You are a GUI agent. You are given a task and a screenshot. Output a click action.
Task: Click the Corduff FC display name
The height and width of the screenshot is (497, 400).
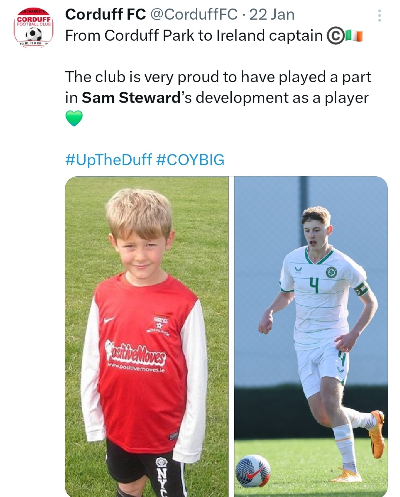106,14
